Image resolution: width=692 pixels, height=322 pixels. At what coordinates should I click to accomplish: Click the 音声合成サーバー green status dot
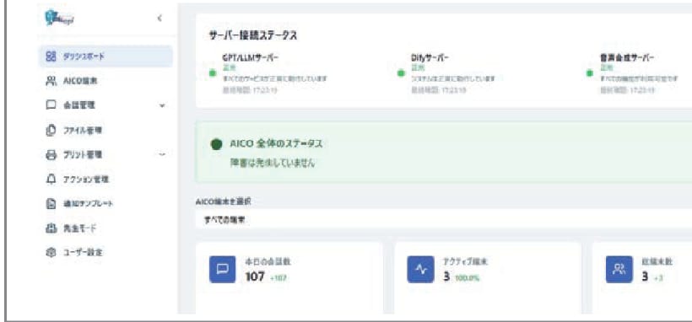pyautogui.click(x=590, y=72)
